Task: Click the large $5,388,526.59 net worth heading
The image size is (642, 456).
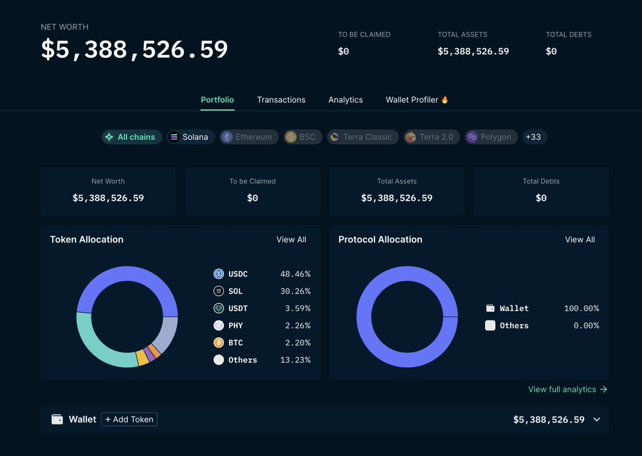Action: 134,49
